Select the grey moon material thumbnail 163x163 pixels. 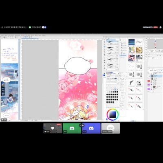tap(139, 58)
